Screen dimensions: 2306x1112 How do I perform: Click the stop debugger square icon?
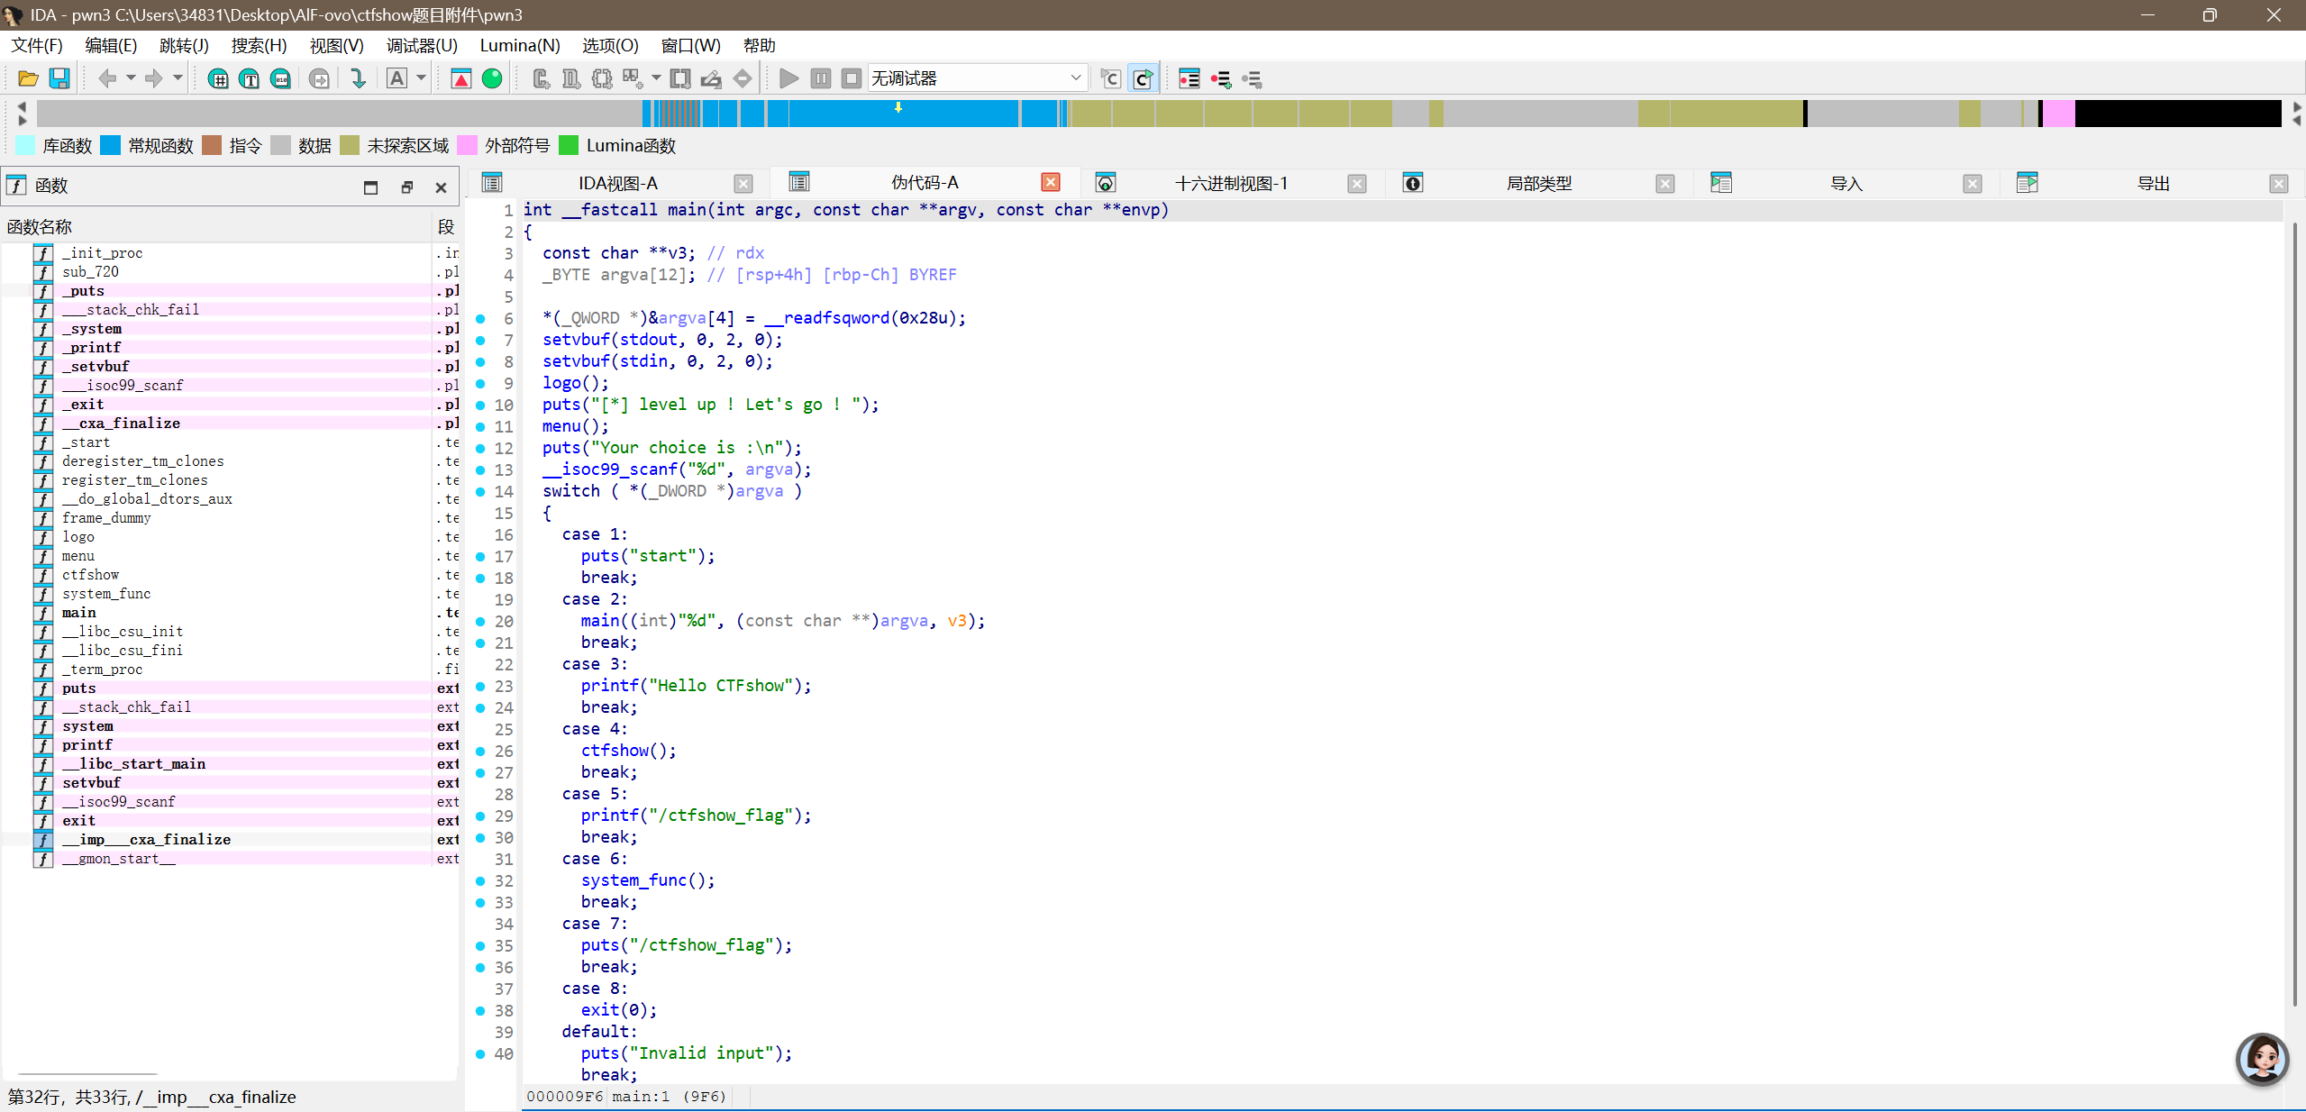pyautogui.click(x=851, y=78)
